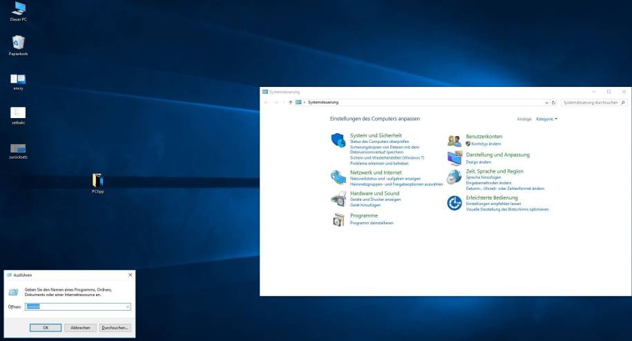Click Visuelle Darstellung des Bildschirms optimieren
This screenshot has width=632, height=341.
coord(507,210)
